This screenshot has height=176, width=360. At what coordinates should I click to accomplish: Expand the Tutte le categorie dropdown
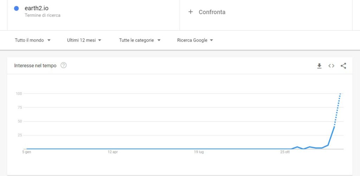click(140, 40)
